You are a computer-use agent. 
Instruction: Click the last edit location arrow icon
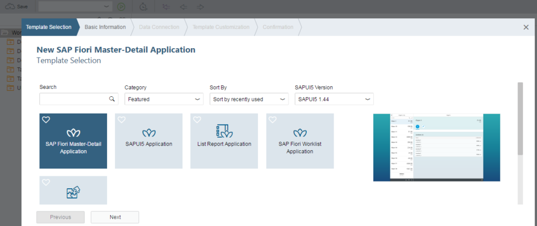click(166, 7)
